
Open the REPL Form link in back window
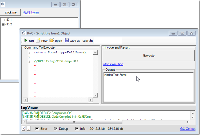point(31,12)
